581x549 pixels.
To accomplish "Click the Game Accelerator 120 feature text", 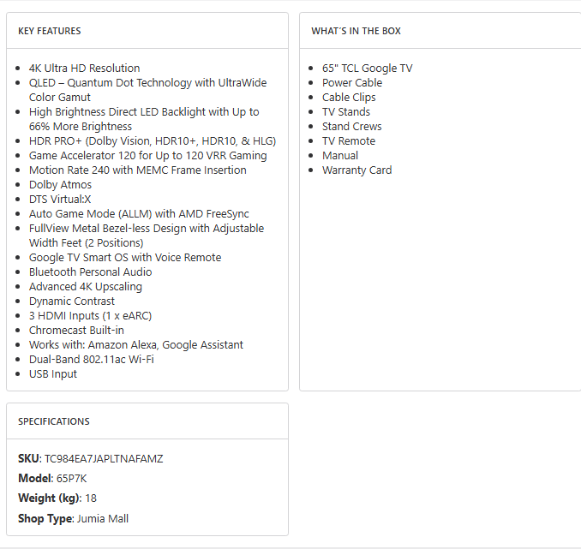I will (x=147, y=155).
